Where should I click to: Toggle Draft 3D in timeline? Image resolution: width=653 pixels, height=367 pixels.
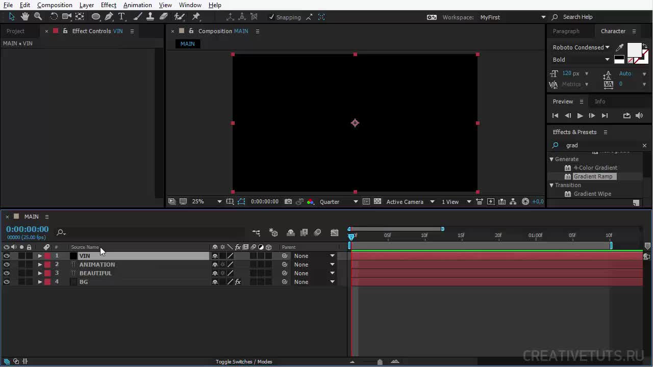tap(273, 232)
